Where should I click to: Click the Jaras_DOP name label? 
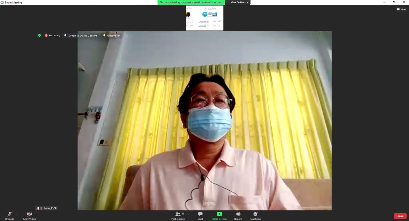46,208
